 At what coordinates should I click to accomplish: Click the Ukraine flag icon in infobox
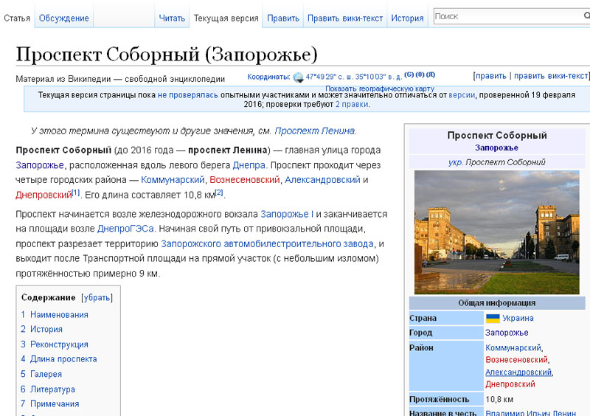(x=493, y=318)
